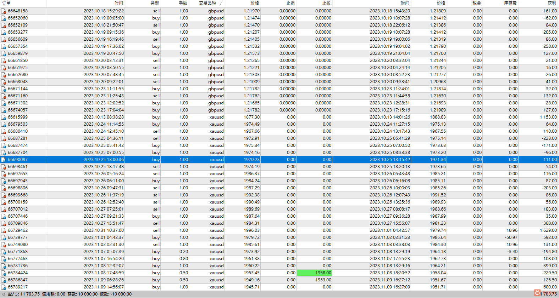Image resolution: width=559 pixels, height=298 pixels.
Task: Click the order icon beside 66680410
Action: [4, 131]
